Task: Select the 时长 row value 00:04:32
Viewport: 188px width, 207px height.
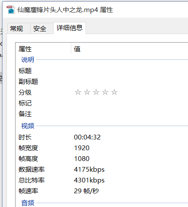Action: pyautogui.click(x=87, y=137)
